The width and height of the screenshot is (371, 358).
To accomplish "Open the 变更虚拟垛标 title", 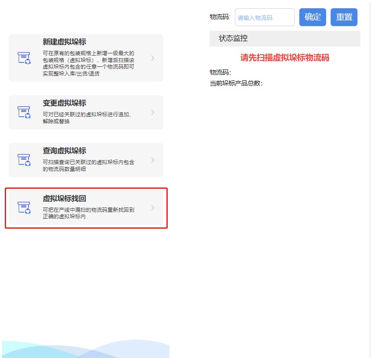I will coord(64,103).
